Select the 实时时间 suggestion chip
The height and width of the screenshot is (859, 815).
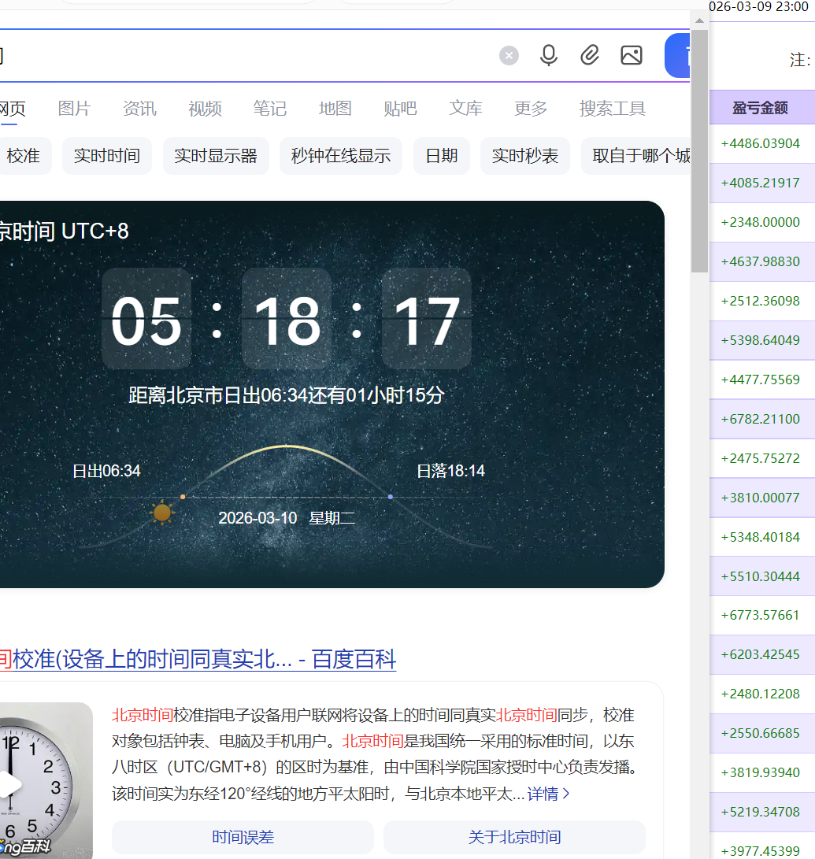tap(107, 156)
